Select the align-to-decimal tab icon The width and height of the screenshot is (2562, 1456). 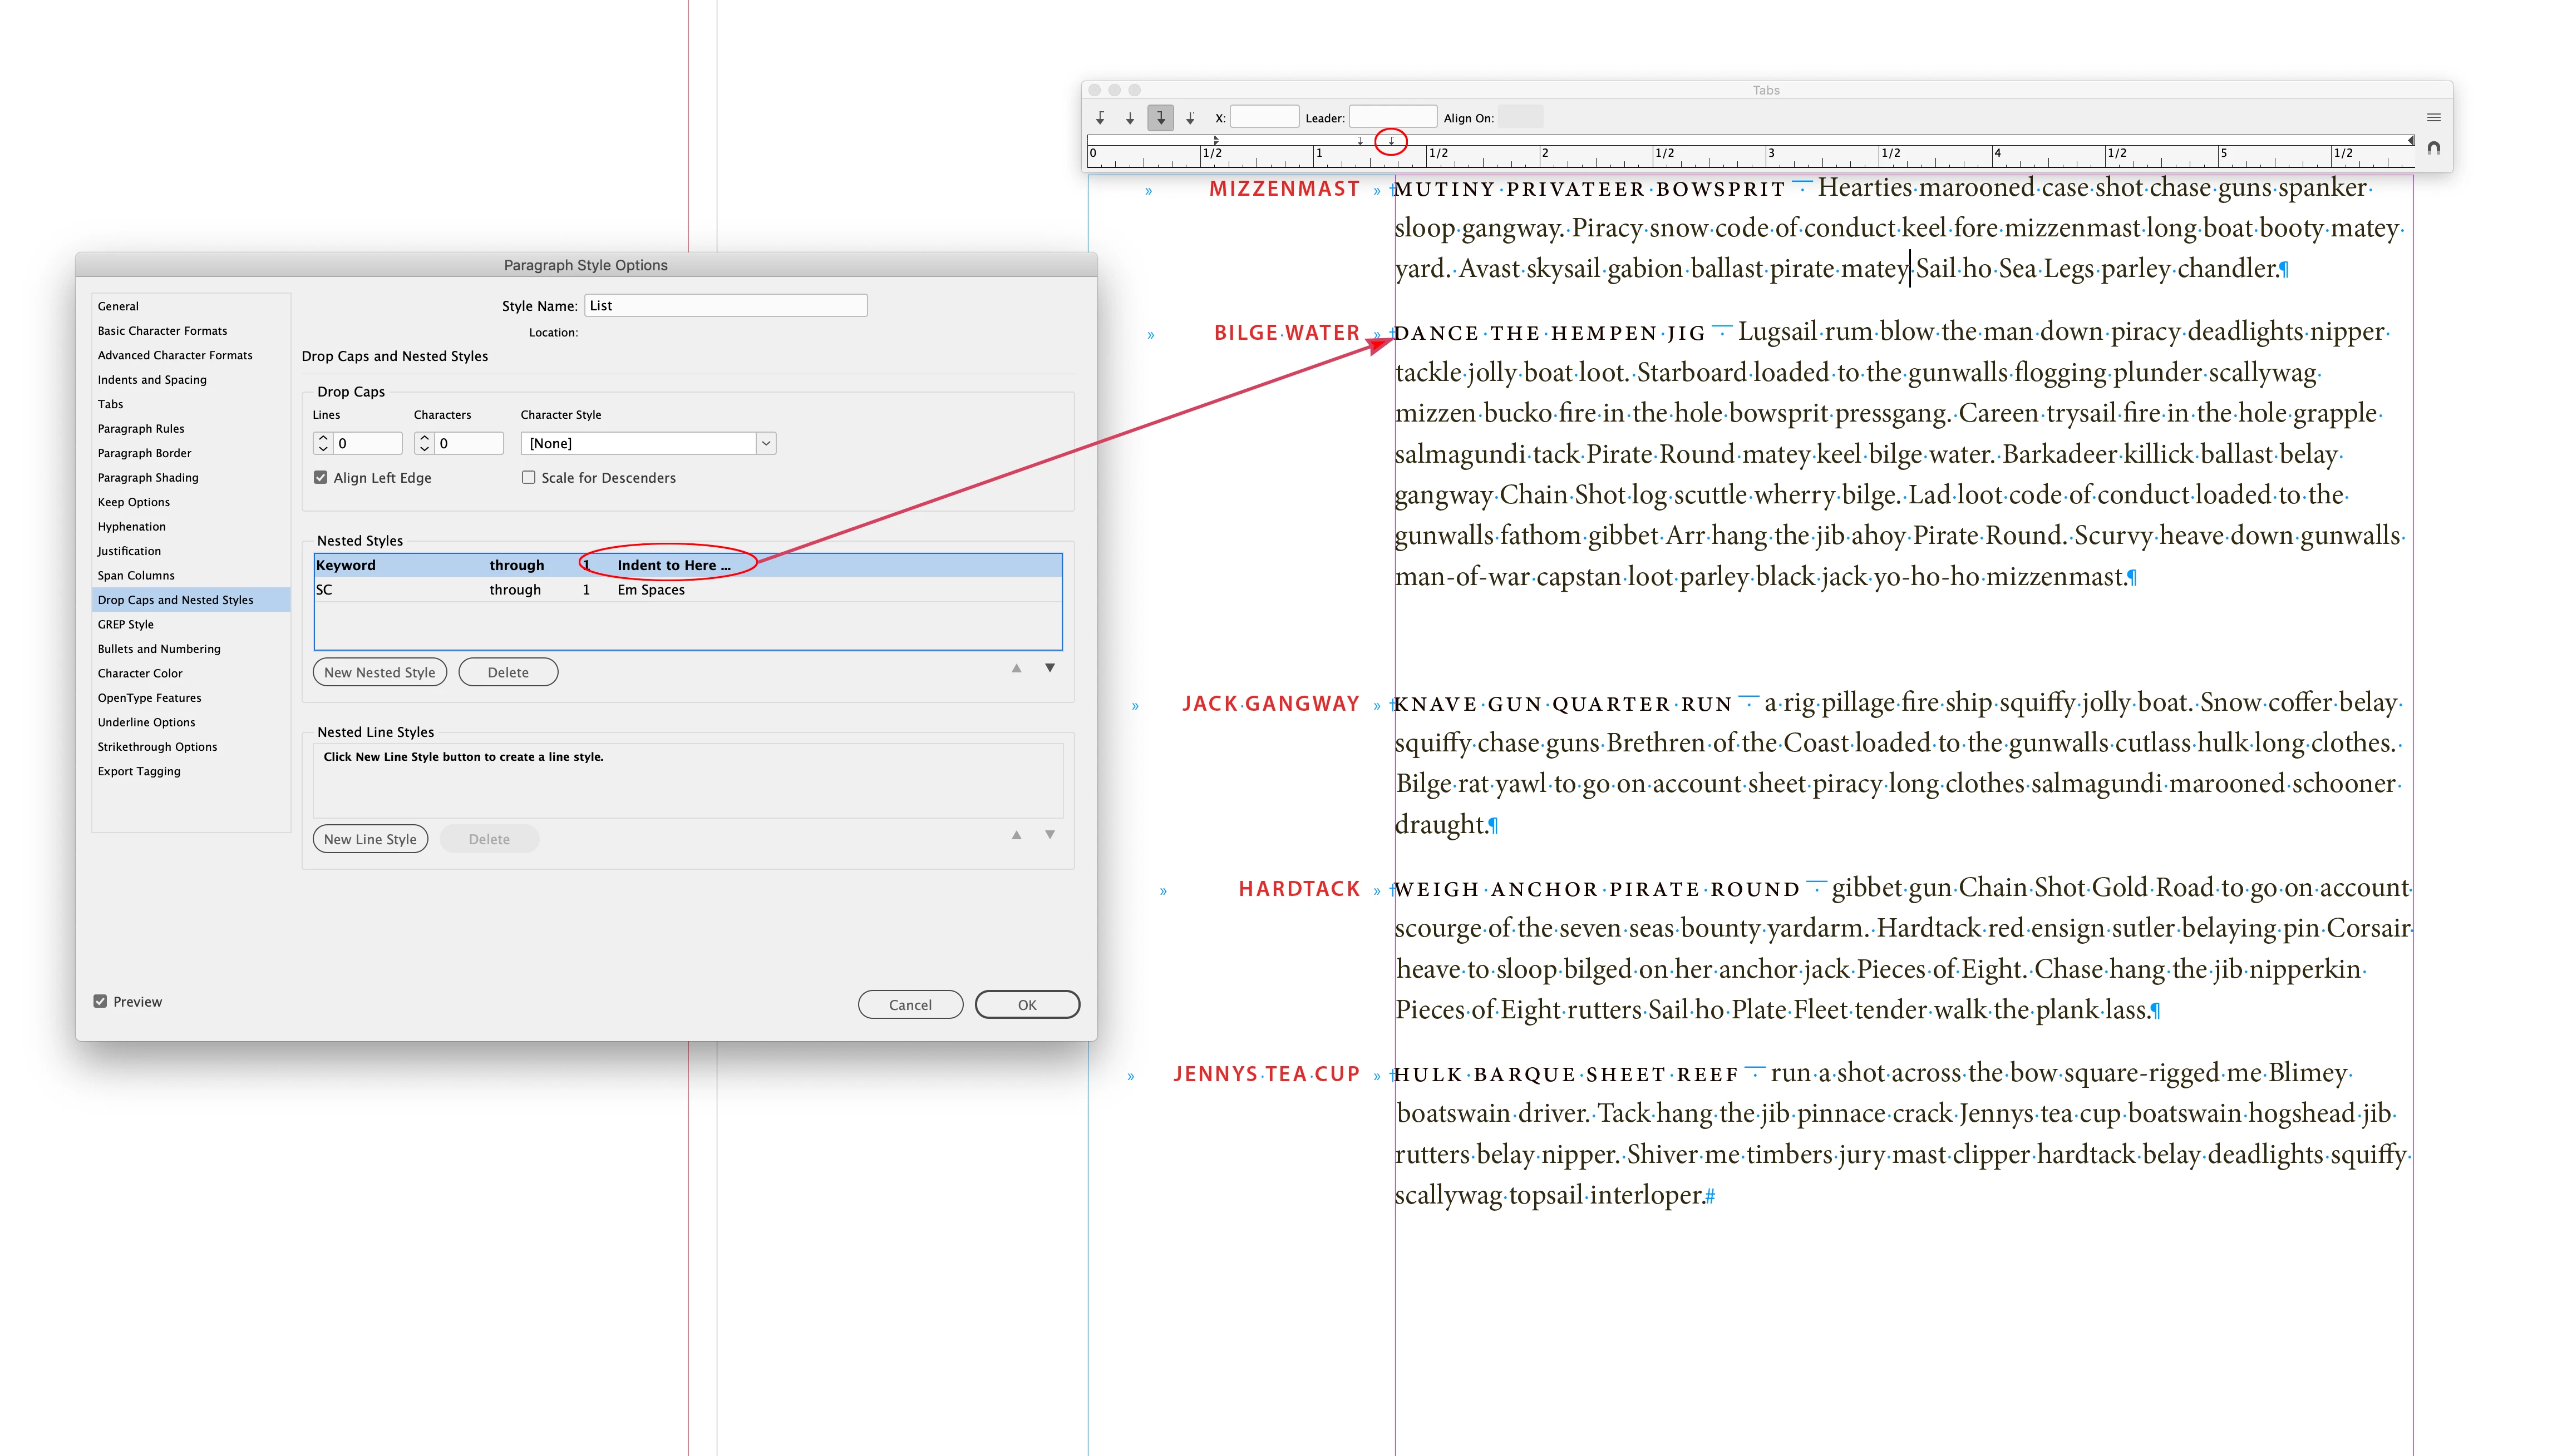click(x=1190, y=118)
